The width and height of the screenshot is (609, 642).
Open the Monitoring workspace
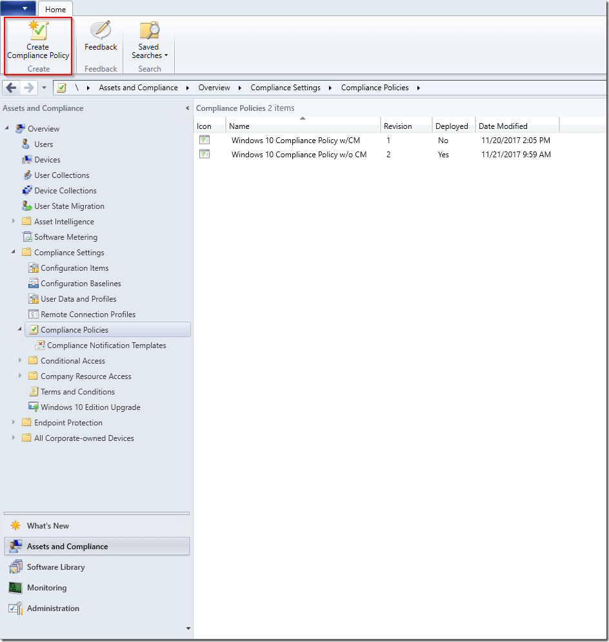[x=46, y=588]
